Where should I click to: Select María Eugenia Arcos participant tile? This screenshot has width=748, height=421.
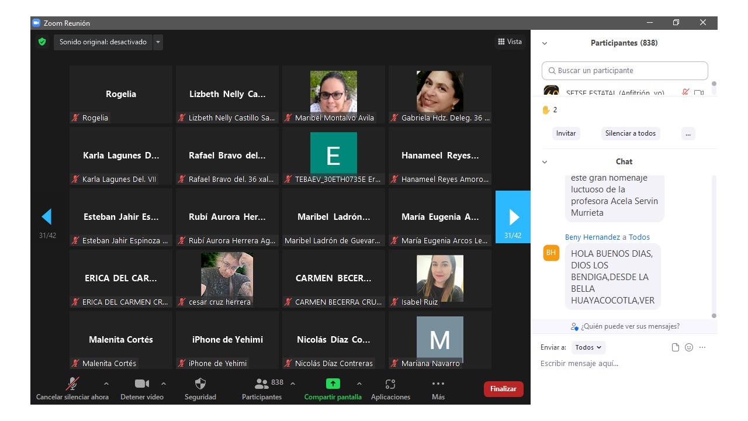tap(440, 217)
